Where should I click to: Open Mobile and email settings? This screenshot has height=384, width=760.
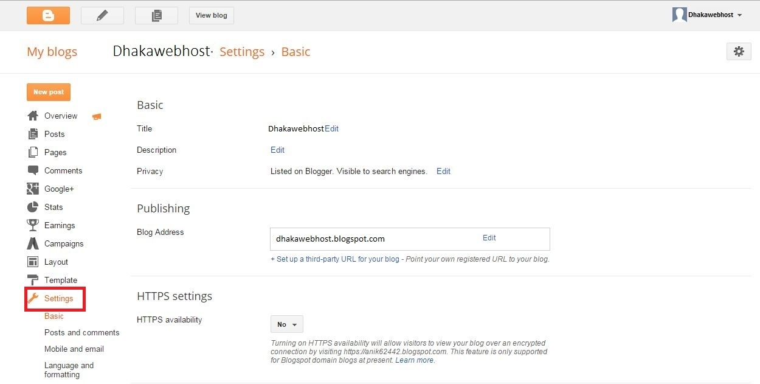click(74, 349)
